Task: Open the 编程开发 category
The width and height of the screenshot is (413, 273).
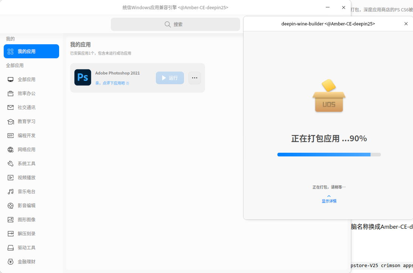Action: pos(31,135)
